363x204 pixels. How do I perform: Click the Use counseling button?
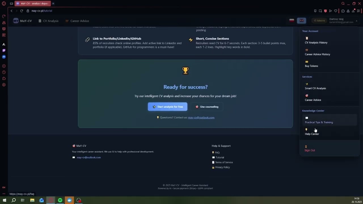(207, 107)
